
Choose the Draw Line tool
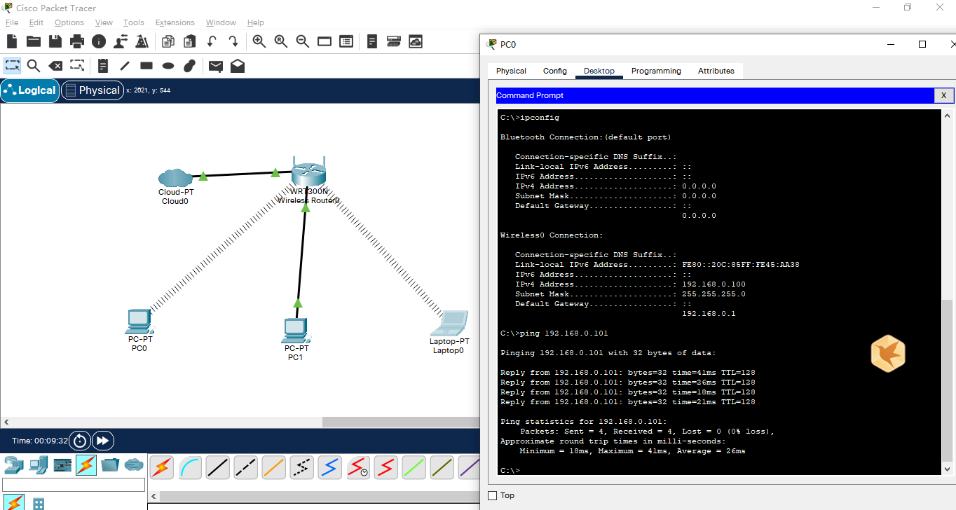(125, 66)
